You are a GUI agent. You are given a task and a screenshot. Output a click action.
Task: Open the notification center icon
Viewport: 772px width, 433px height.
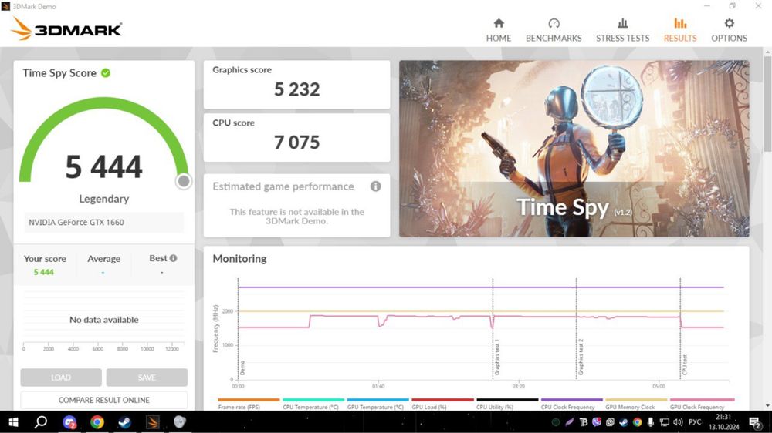(755, 421)
